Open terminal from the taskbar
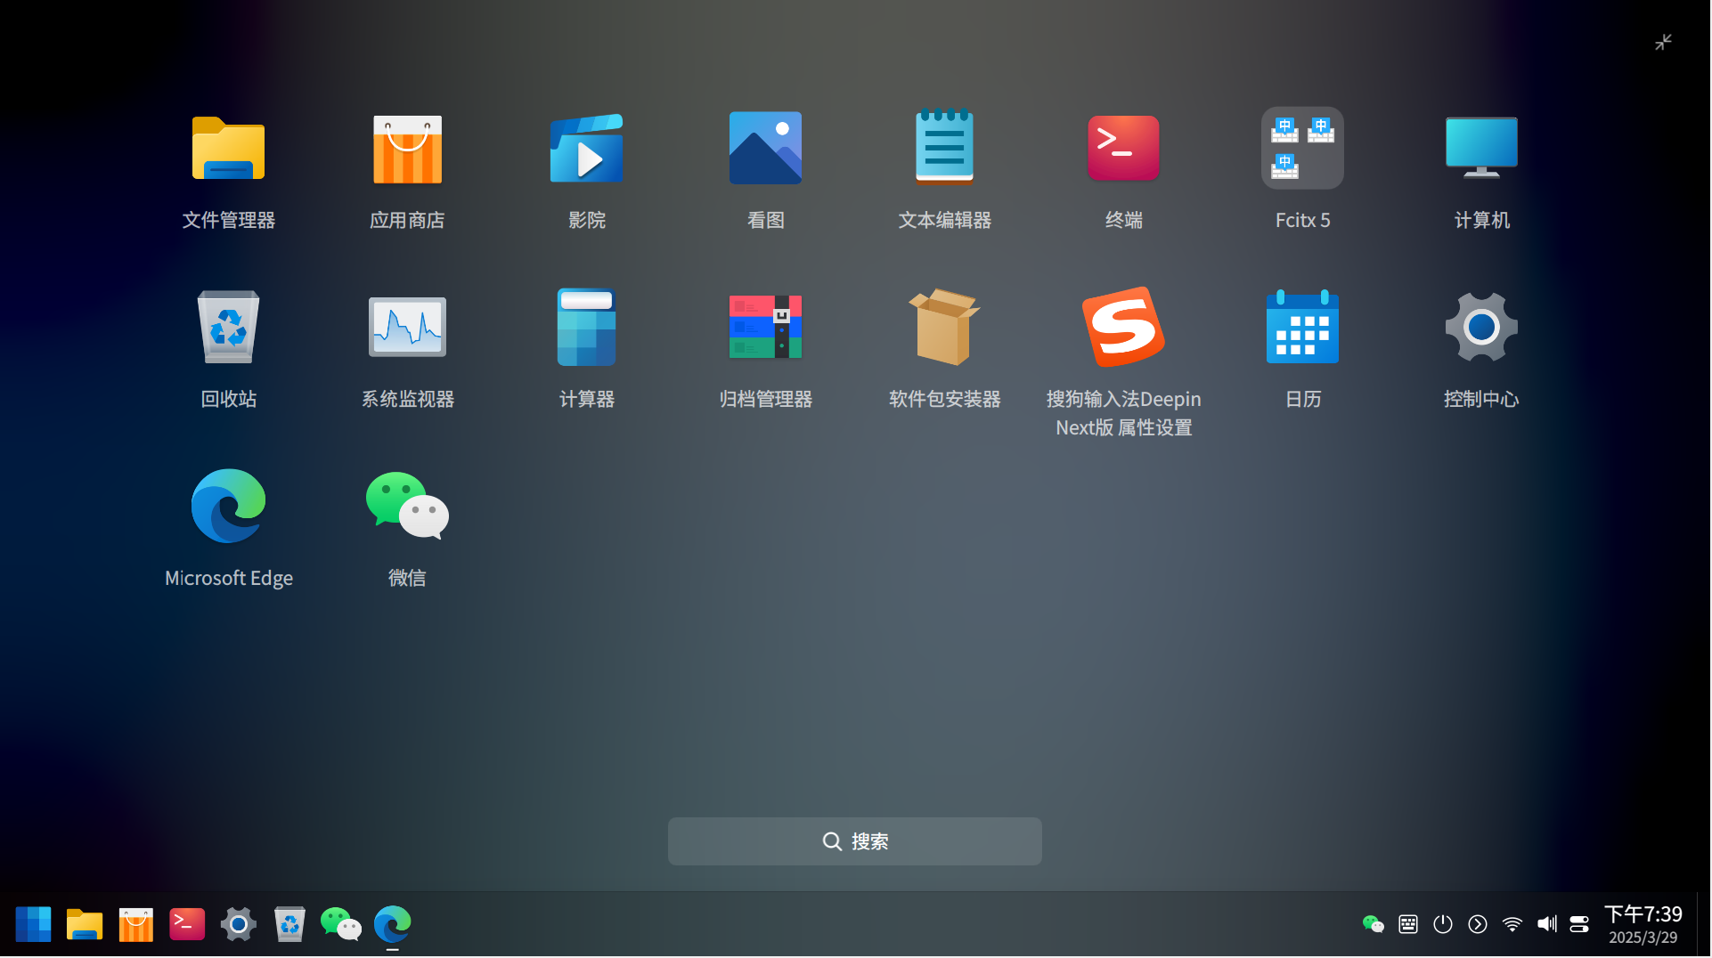 (x=187, y=925)
